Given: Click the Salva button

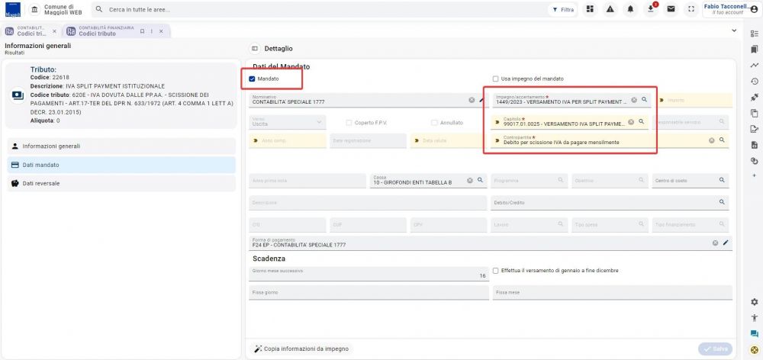Looking at the screenshot, I should [x=716, y=349].
